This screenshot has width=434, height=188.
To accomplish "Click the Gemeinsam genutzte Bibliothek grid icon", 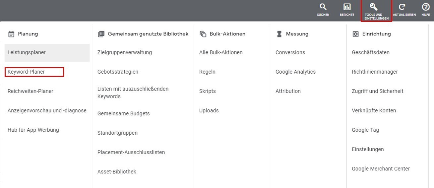I will pyautogui.click(x=101, y=34).
